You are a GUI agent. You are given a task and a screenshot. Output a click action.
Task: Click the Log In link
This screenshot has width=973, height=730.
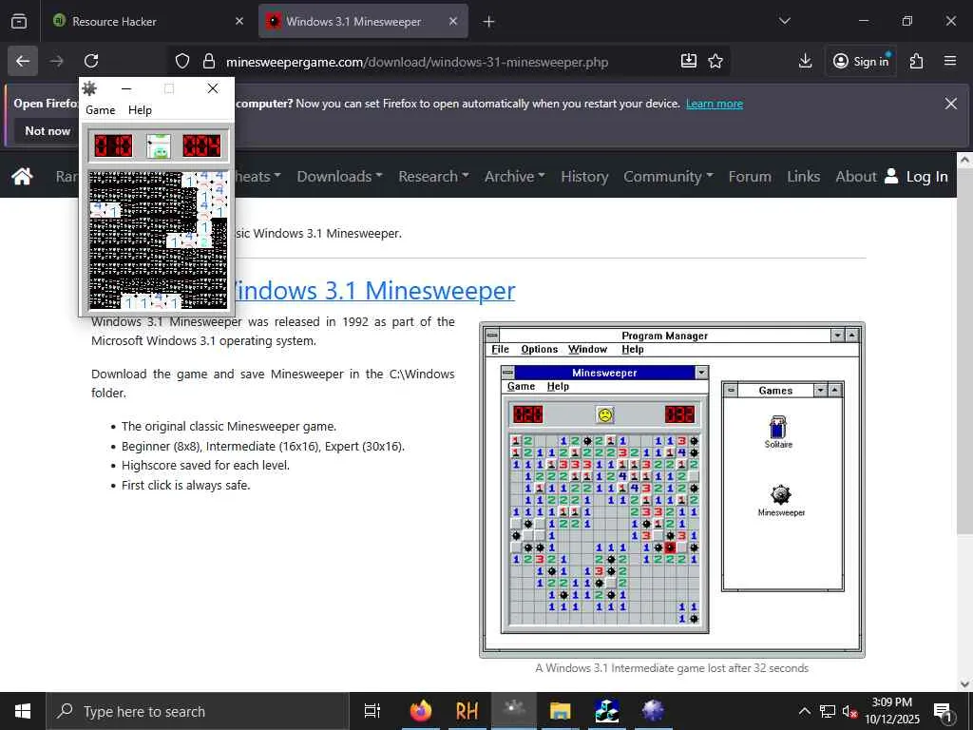click(917, 176)
